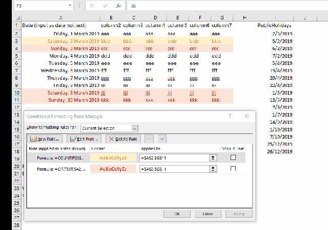
Task: Click the Delete Rule button
Action: tap(123, 139)
